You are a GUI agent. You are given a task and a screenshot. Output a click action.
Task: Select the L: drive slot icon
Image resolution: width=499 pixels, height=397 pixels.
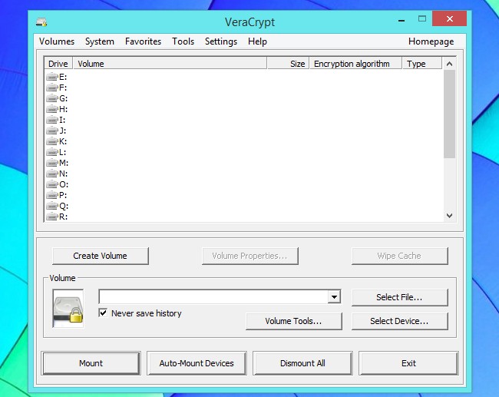coord(52,152)
